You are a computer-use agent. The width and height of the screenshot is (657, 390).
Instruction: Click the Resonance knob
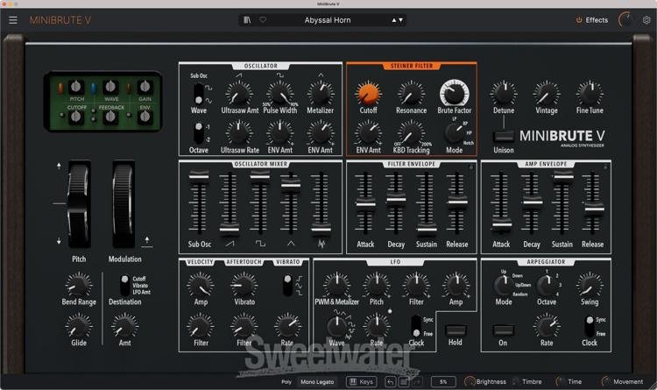[411, 94]
